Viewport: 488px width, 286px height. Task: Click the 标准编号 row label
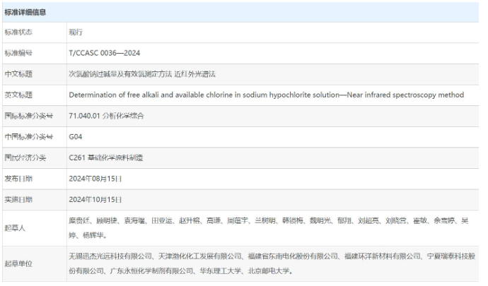(18, 53)
